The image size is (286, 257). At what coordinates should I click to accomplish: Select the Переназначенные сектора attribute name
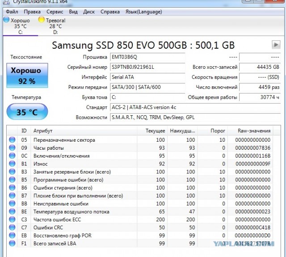click(64, 140)
